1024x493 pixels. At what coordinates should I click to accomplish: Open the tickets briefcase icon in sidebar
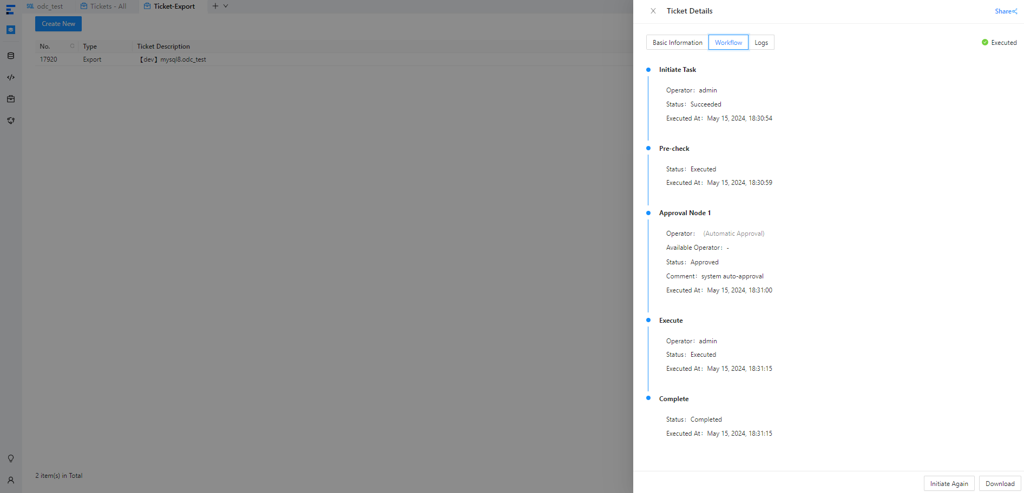coord(11,99)
